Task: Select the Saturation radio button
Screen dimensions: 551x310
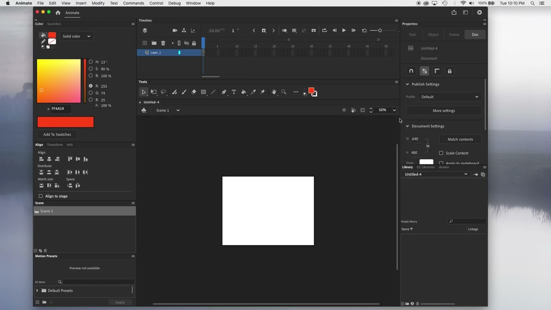Action: tap(90, 69)
